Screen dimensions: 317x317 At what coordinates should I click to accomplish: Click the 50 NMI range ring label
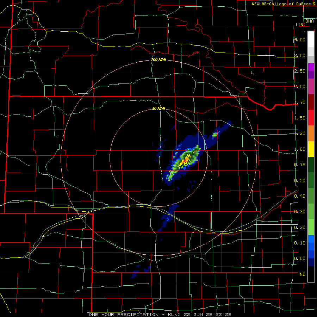pyautogui.click(x=158, y=108)
